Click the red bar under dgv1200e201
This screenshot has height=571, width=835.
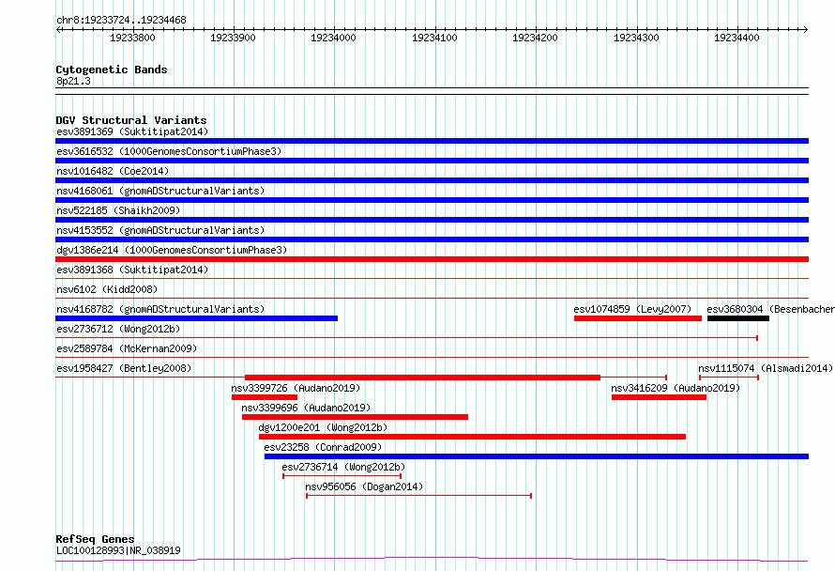coord(472,438)
